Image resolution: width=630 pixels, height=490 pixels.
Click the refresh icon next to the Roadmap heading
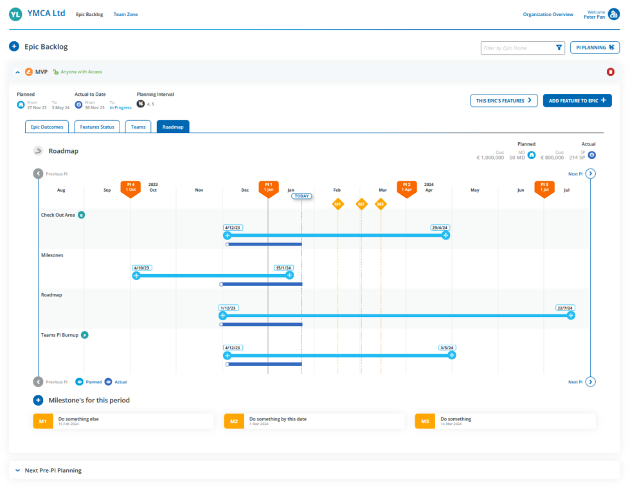tap(38, 150)
